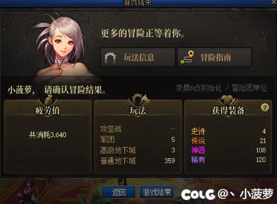The image size is (277, 204).
Task: Click the gate arch icon beside 玩法信息
Action: 110,57
